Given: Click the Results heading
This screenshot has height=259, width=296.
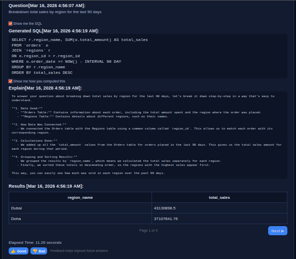Looking at the screenshot, I should coord(46,186).
